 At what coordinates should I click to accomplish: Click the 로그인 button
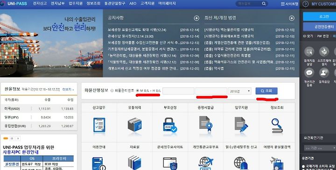pyautogui.click(x=320, y=16)
